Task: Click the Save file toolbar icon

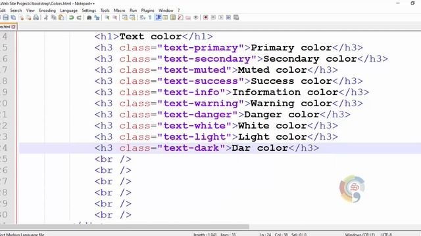Action: 6,18
